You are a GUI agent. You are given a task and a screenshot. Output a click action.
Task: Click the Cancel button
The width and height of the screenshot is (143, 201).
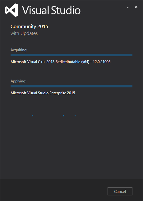click(x=120, y=191)
